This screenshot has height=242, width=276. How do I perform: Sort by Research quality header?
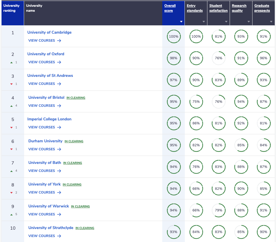(239, 8)
